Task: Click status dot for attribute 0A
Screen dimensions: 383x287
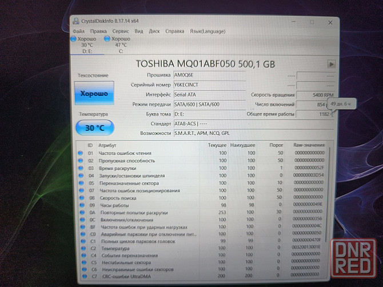Action: (x=82, y=213)
